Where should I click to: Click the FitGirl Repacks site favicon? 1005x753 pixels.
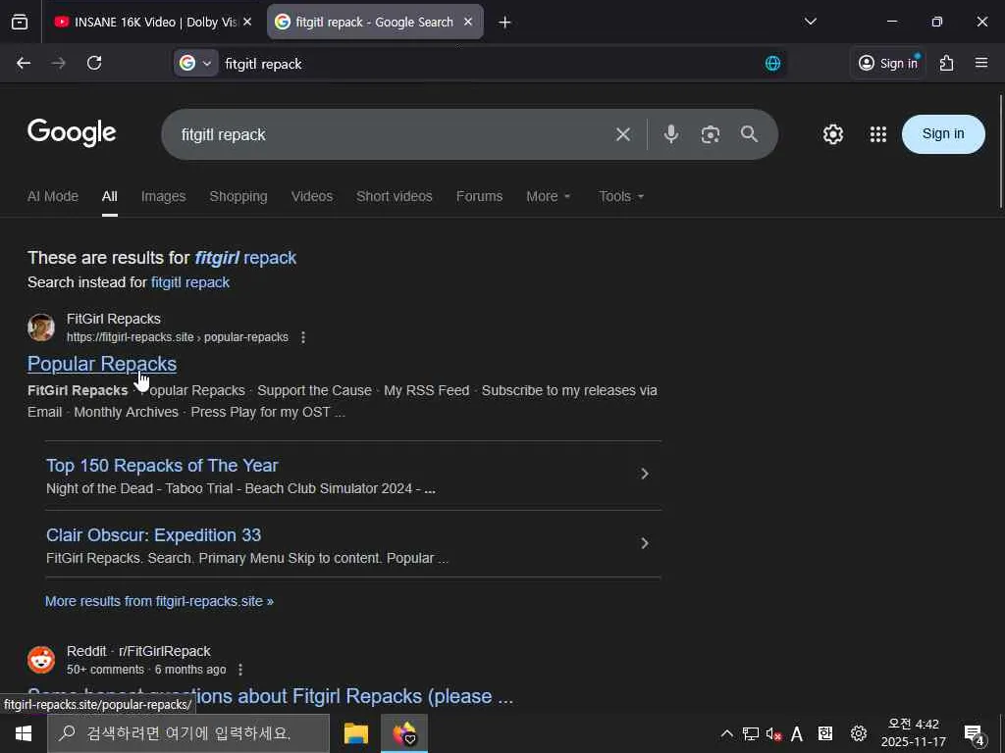(x=41, y=327)
